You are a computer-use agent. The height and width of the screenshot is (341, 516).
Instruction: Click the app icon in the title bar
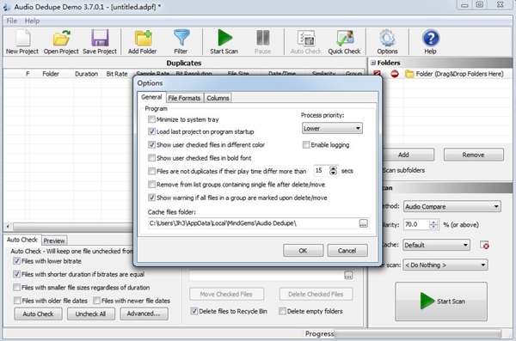[x=6, y=7]
